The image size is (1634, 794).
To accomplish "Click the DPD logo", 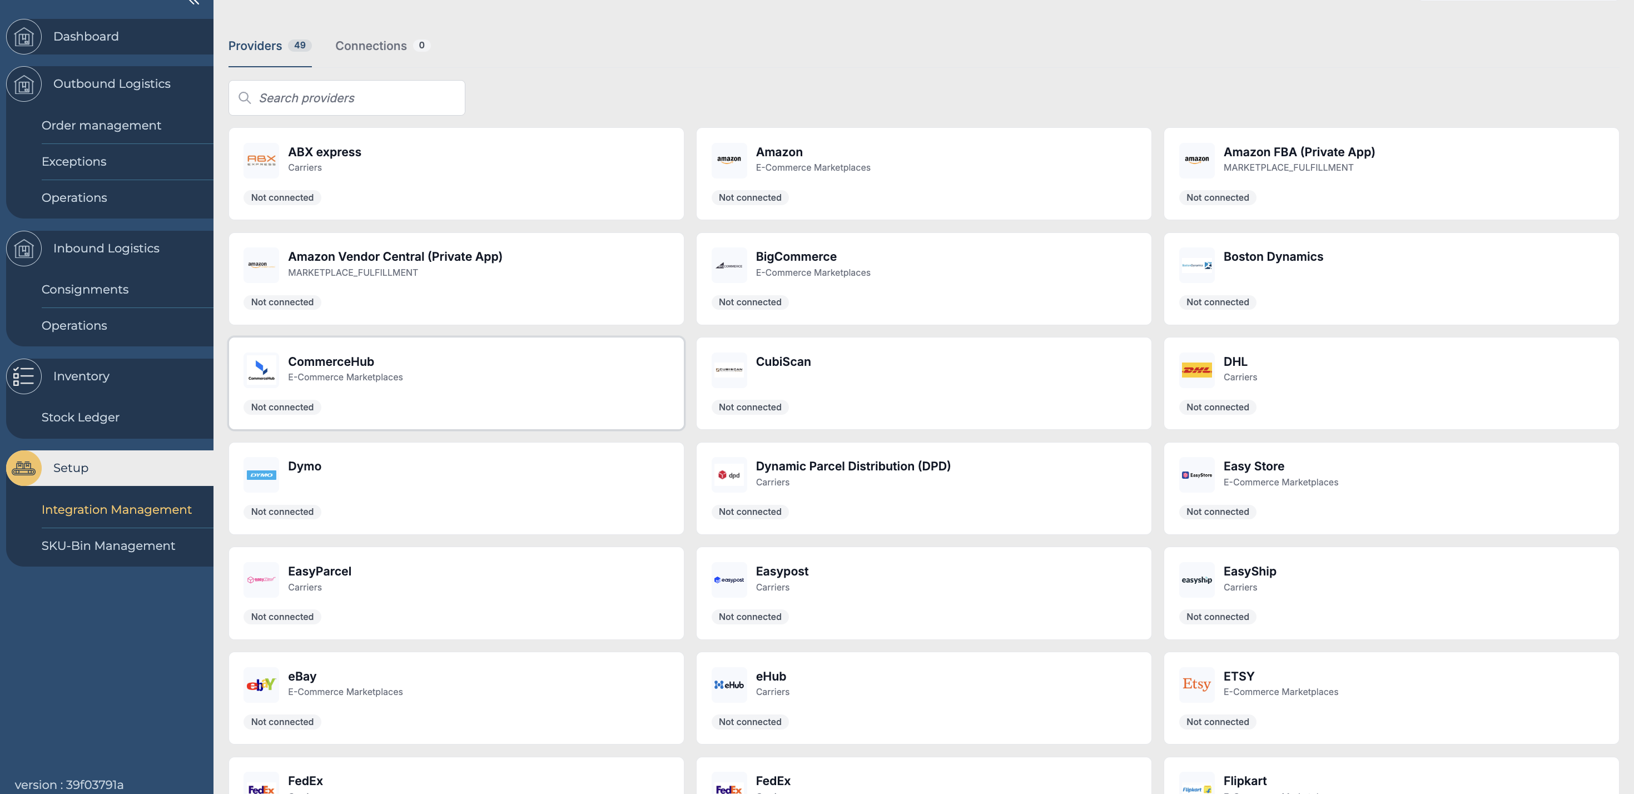I will coord(729,475).
